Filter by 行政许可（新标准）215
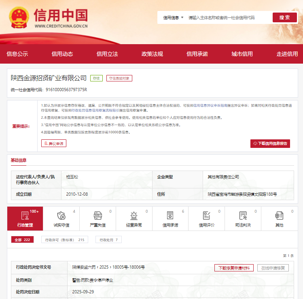303x299 pixels. [65, 239]
